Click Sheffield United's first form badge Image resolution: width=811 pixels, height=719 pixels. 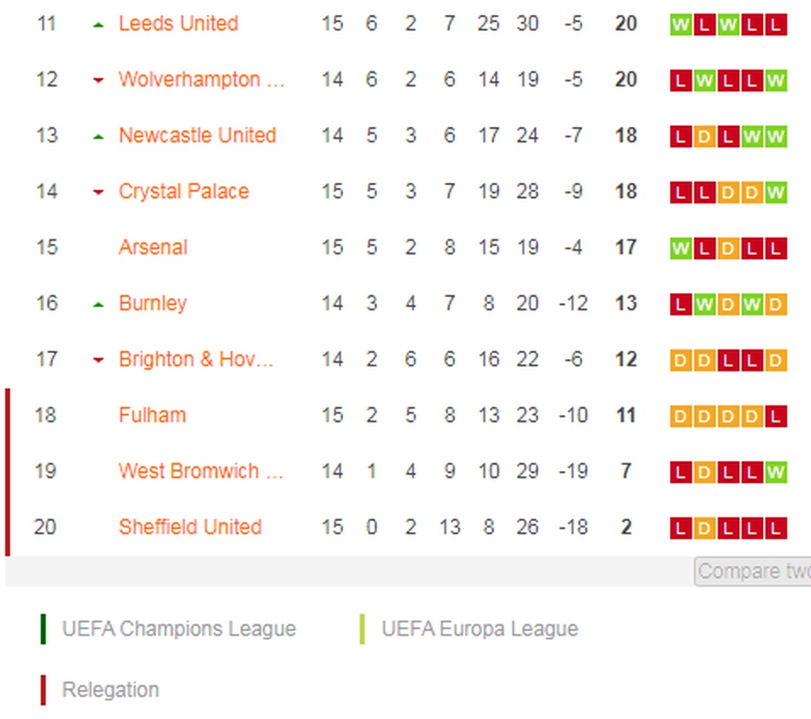(680, 528)
